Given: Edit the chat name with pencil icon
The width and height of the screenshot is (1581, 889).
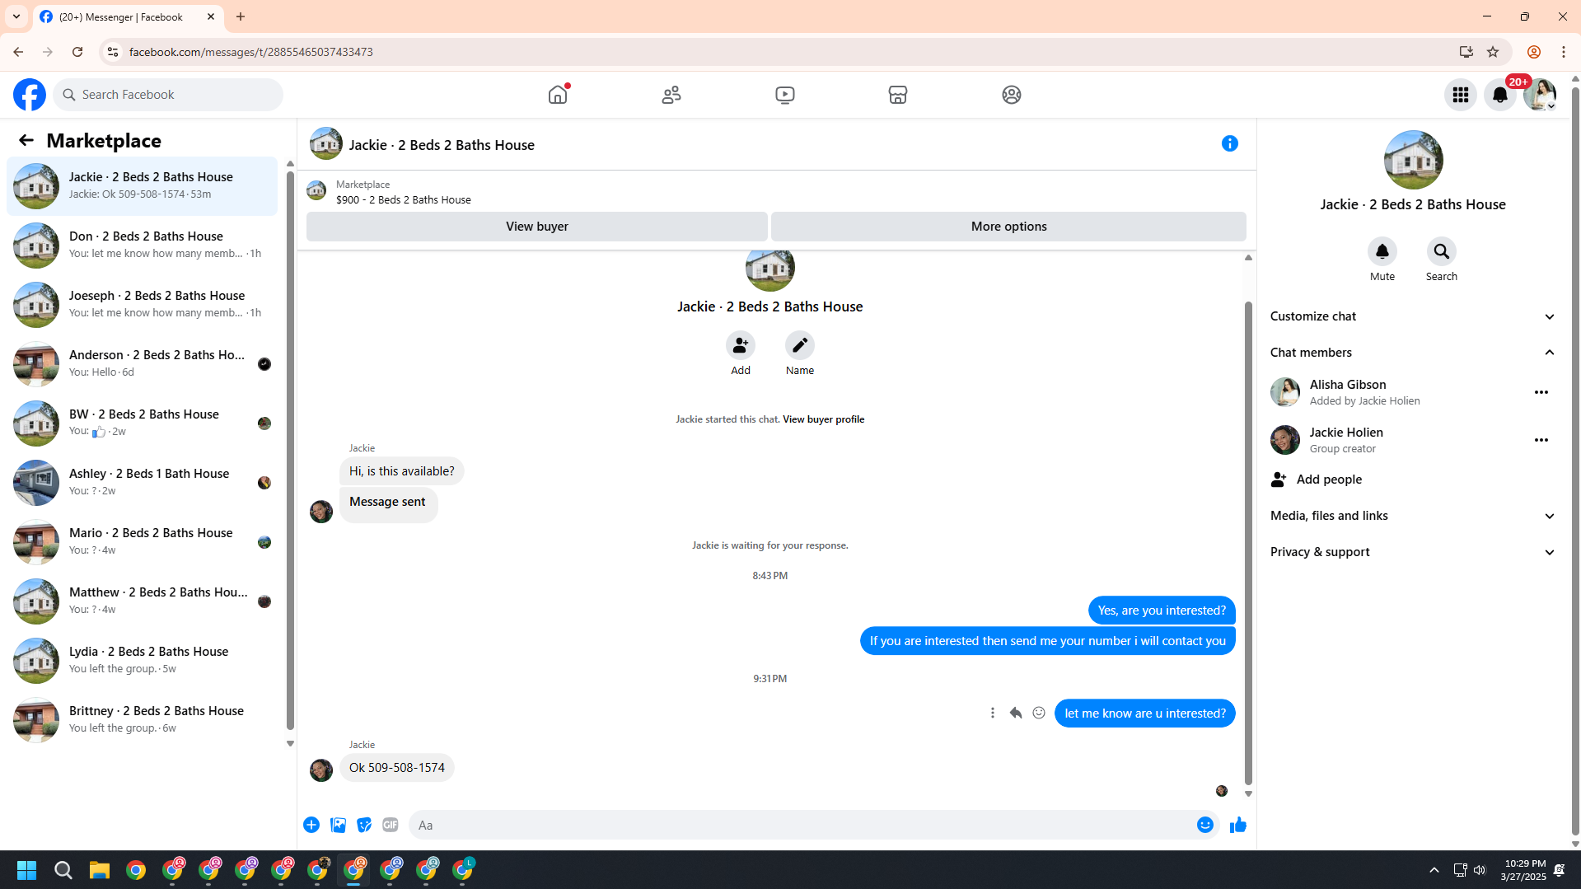Looking at the screenshot, I should 800,345.
